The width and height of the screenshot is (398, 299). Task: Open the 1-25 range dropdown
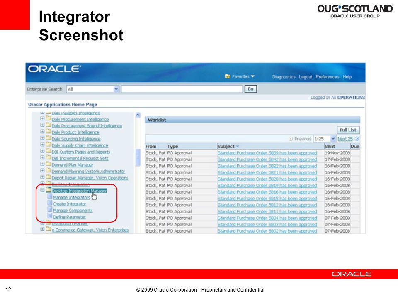point(325,139)
